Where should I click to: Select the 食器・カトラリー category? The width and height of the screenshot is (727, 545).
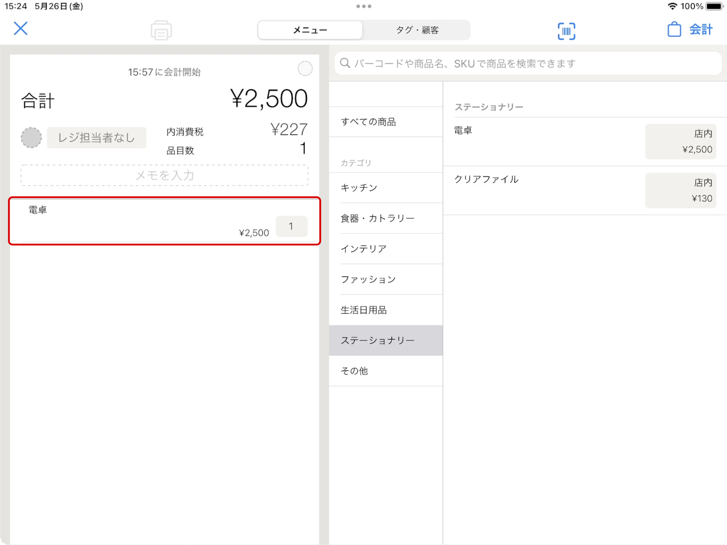386,218
